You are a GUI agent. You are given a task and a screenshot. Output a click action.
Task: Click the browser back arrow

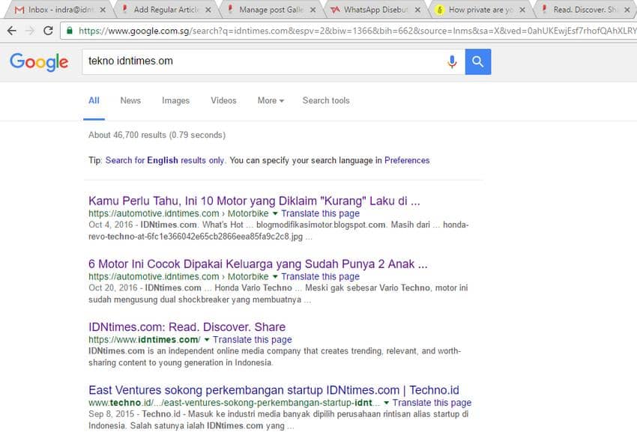[11, 31]
